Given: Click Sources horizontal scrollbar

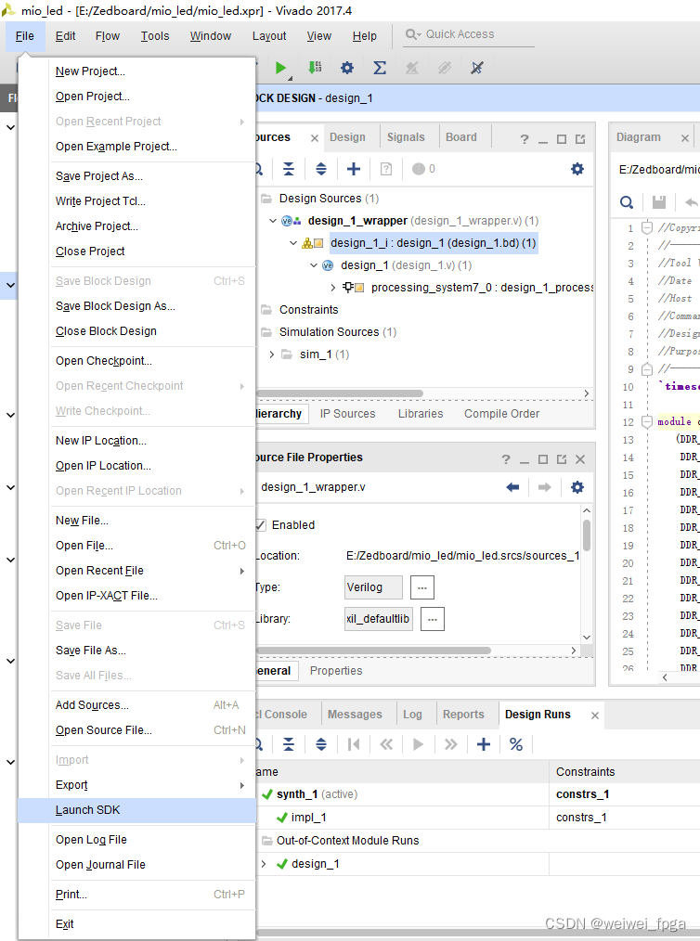Looking at the screenshot, I should point(339,393).
